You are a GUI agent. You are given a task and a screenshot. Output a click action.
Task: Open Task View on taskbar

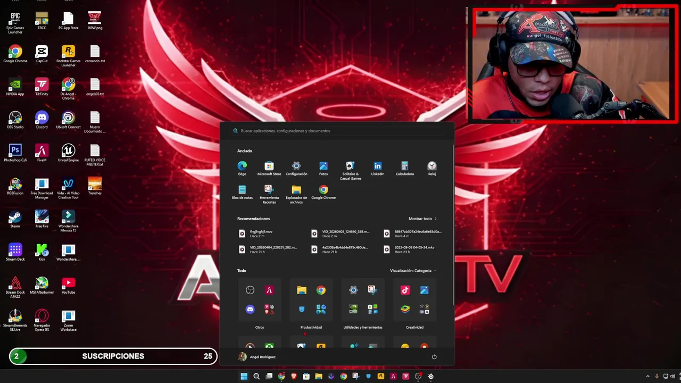pos(269,376)
